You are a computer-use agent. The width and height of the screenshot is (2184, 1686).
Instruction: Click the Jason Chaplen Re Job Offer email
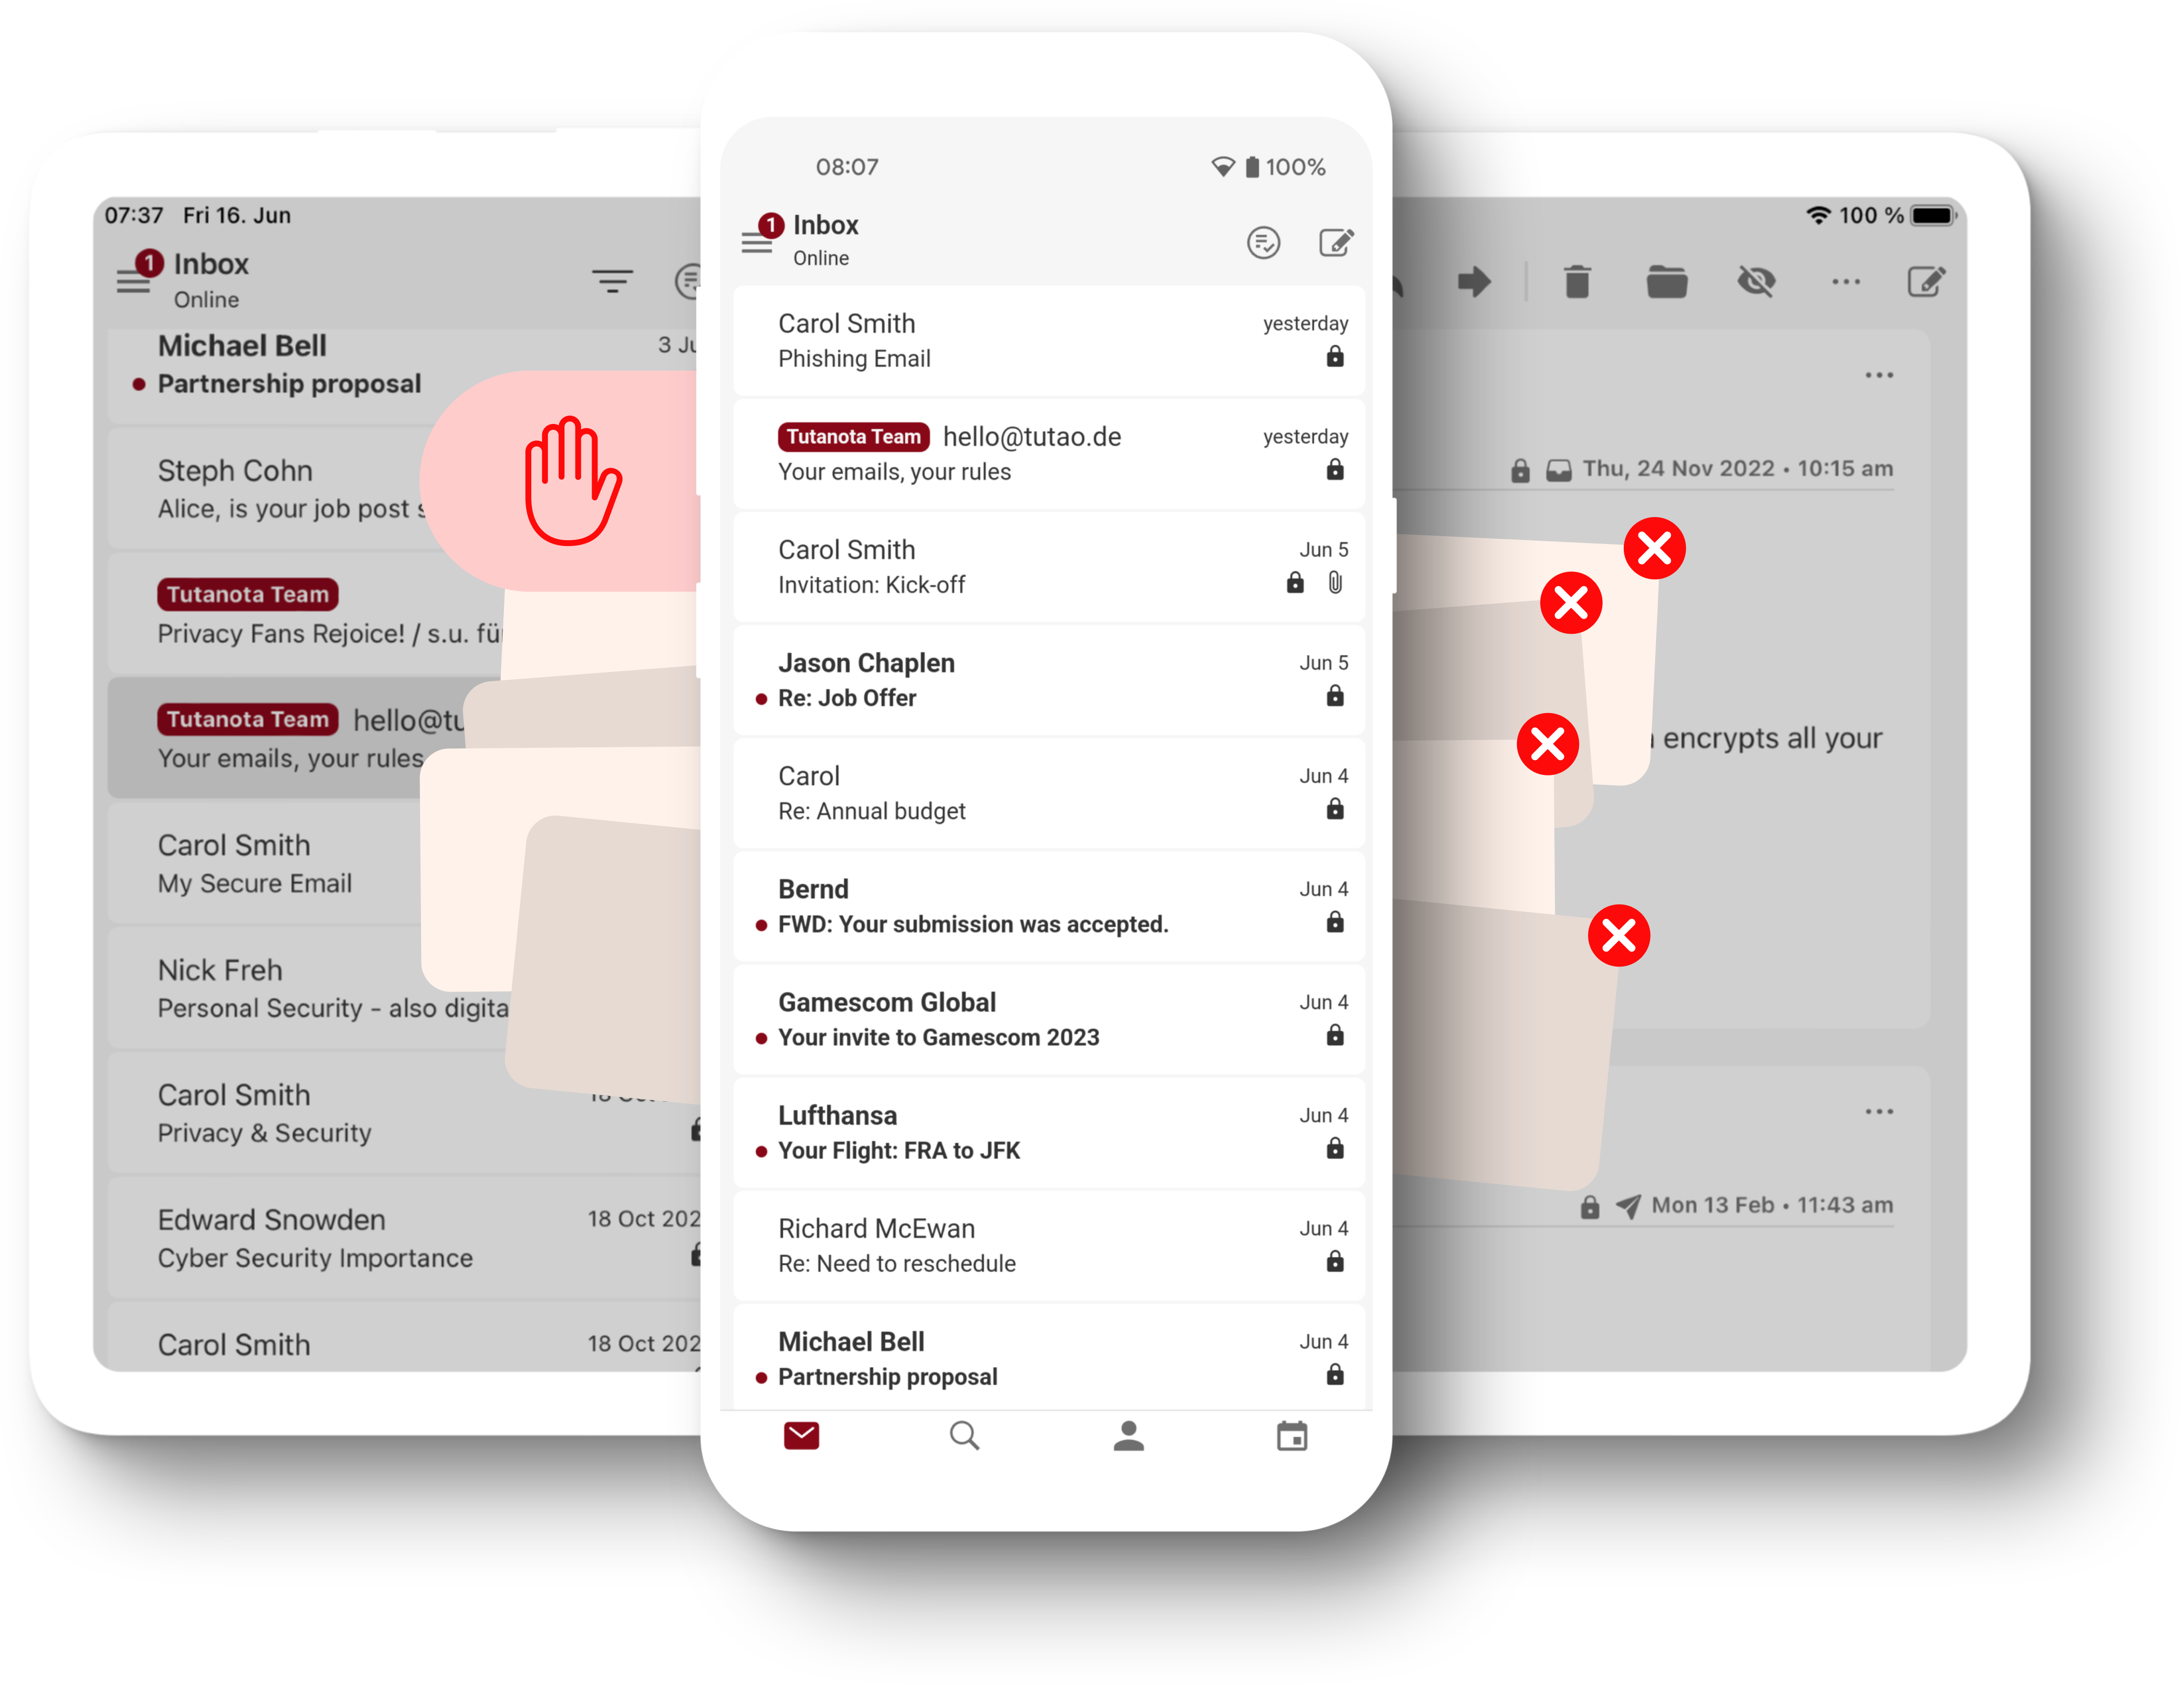(1047, 680)
